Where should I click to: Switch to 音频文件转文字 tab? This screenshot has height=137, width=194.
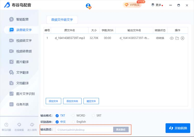(x=62, y=20)
